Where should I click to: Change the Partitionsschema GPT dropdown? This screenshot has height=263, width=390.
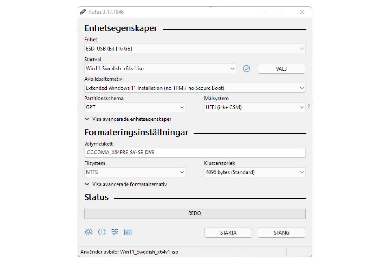coord(135,108)
